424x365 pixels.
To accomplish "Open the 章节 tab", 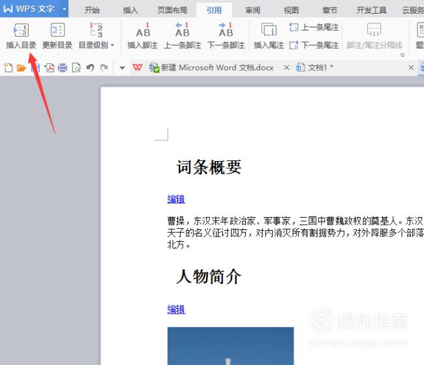I will pos(329,10).
